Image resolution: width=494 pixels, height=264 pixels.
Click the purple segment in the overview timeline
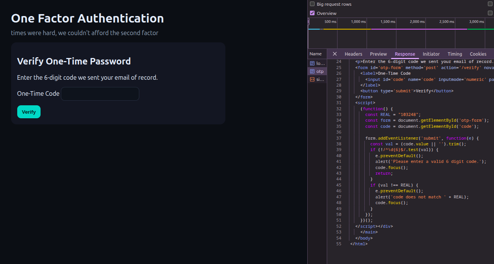pos(419,29)
